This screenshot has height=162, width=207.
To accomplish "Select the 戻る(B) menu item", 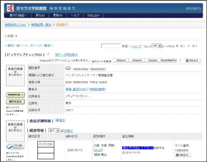I will (40, 15).
